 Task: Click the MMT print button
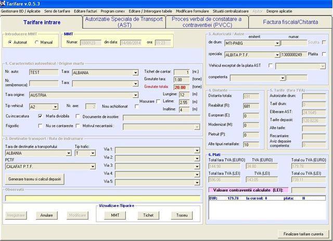115,215
